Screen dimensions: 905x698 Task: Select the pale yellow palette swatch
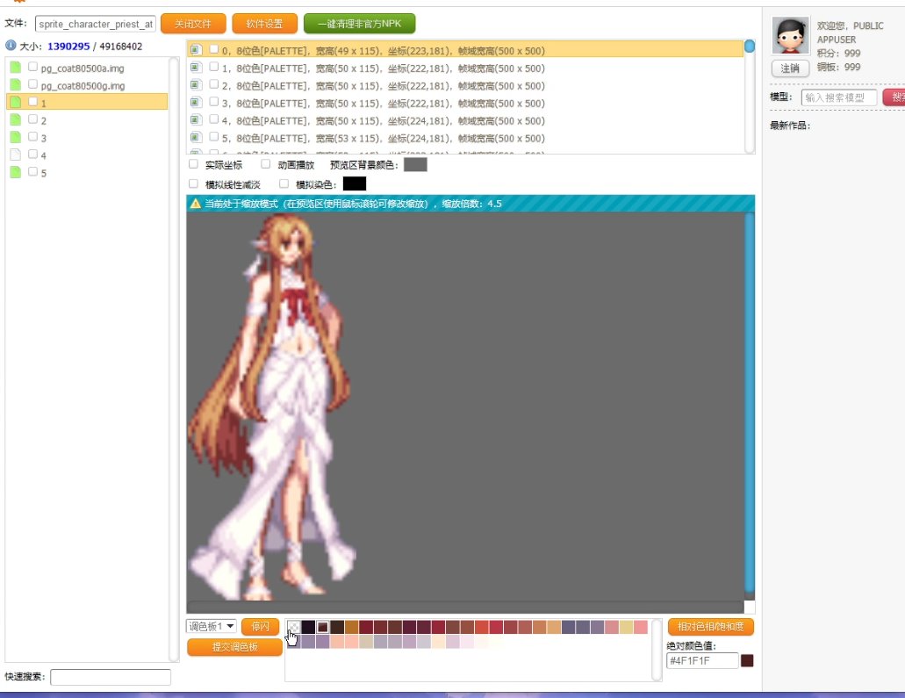click(626, 627)
